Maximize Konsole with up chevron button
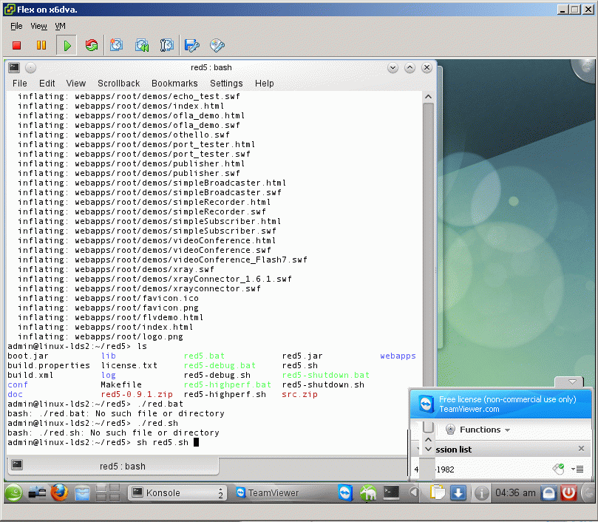 (410, 67)
